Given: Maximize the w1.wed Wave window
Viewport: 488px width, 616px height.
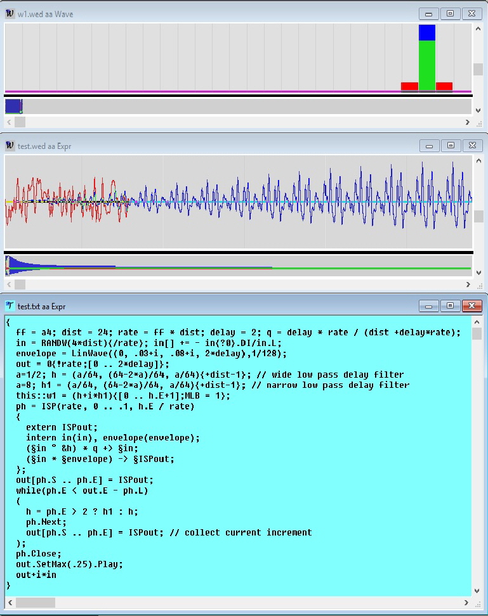Looking at the screenshot, I should tap(450, 13).
